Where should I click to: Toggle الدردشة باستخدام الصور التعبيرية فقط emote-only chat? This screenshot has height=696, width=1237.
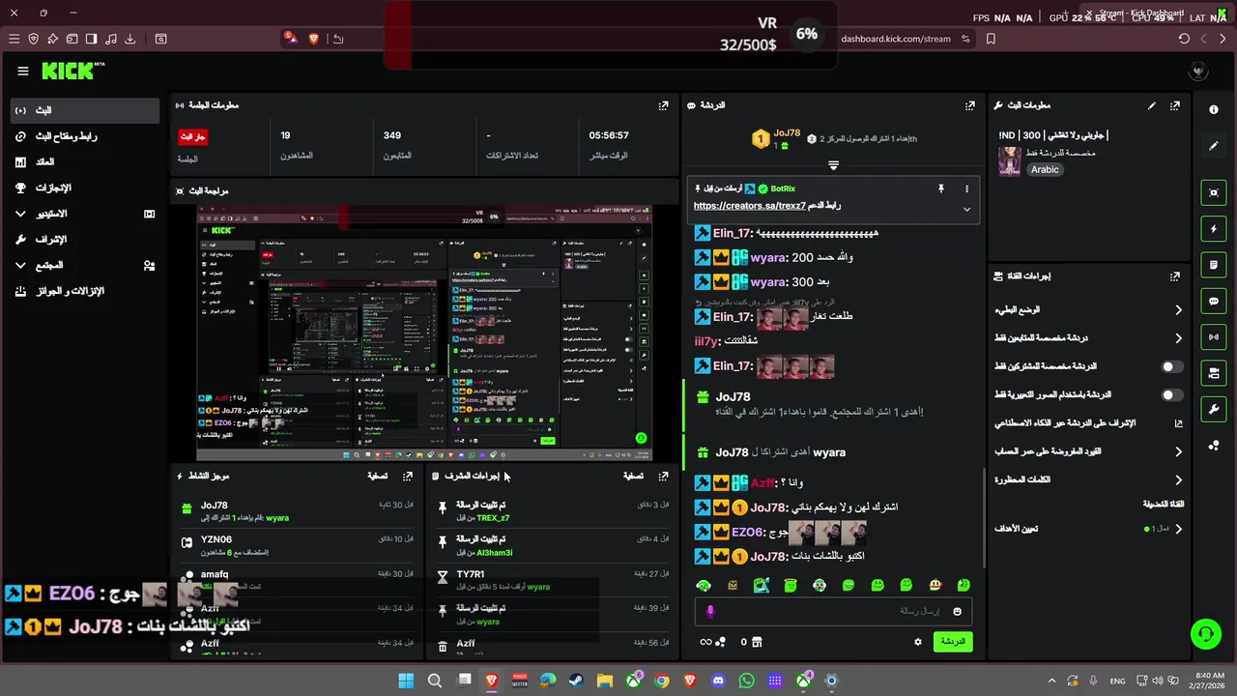pos(1171,394)
